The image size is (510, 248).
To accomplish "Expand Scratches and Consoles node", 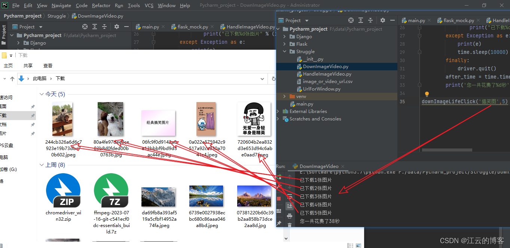I will point(278,119).
